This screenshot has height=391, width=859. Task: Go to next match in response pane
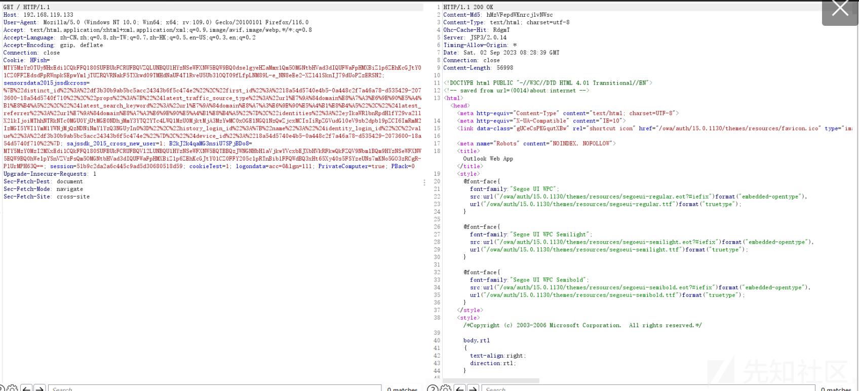click(473, 388)
